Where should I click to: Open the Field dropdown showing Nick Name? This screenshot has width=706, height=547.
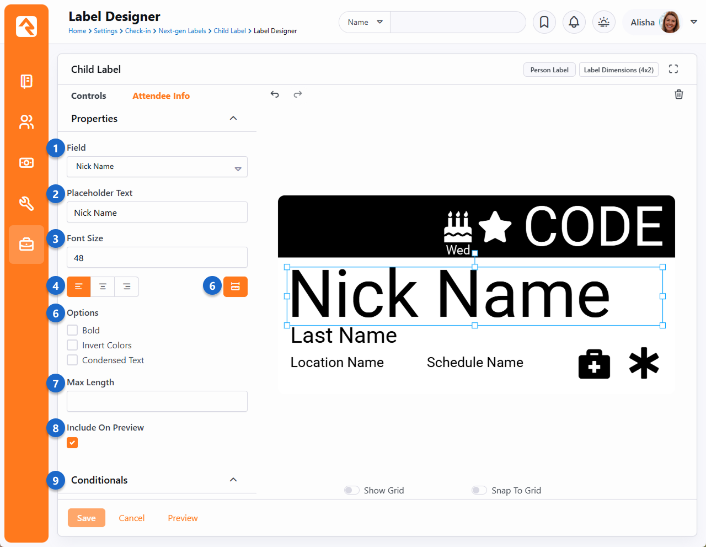[x=157, y=167]
